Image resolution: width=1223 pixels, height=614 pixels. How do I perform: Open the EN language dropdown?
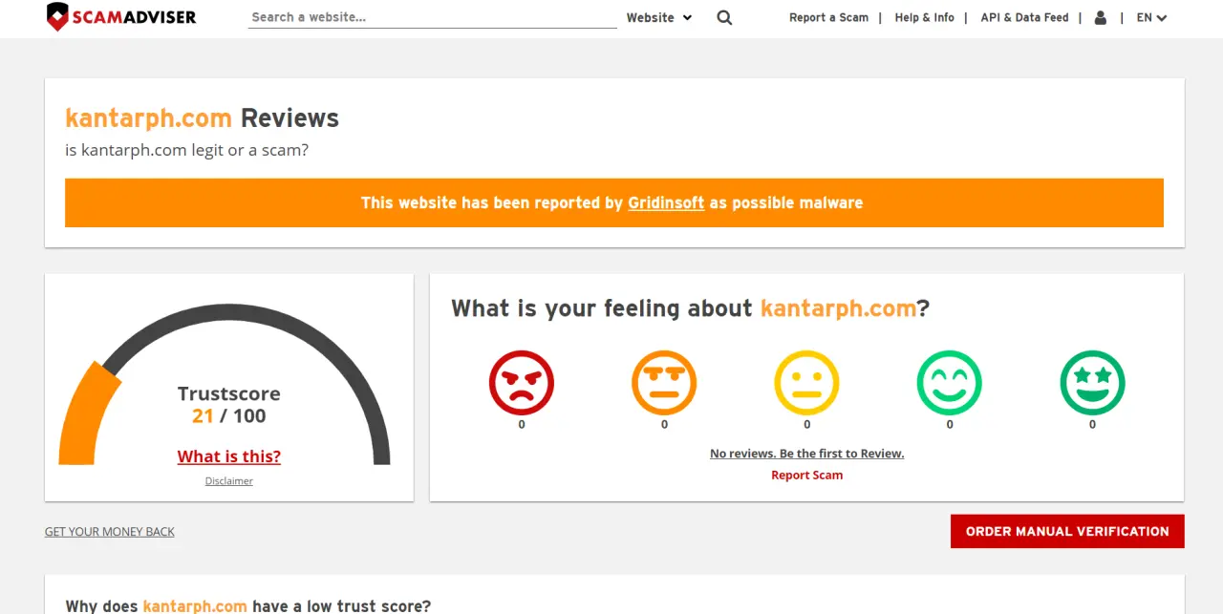(1151, 17)
